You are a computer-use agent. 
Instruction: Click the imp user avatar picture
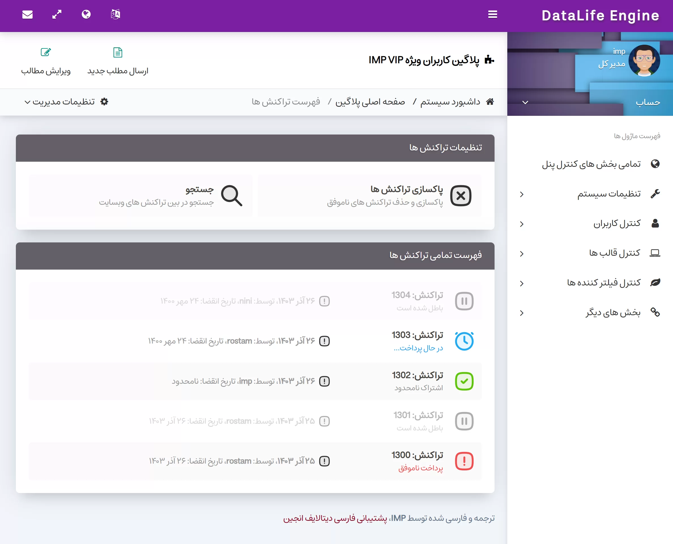tap(644, 61)
